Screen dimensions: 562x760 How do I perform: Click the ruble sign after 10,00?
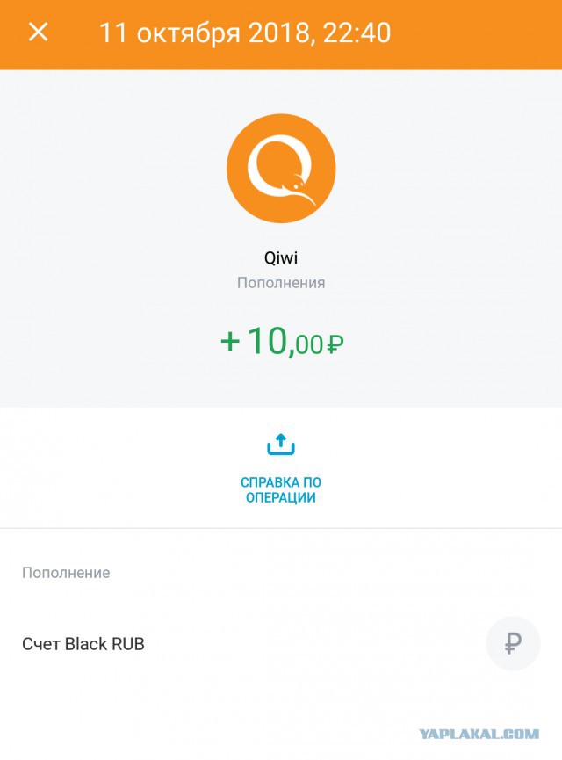point(334,344)
